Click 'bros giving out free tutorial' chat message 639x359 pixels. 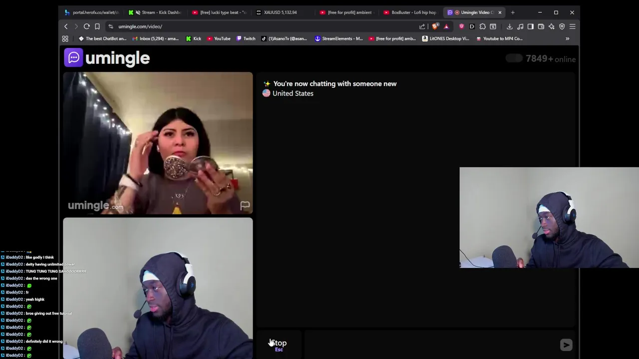pyautogui.click(x=49, y=313)
